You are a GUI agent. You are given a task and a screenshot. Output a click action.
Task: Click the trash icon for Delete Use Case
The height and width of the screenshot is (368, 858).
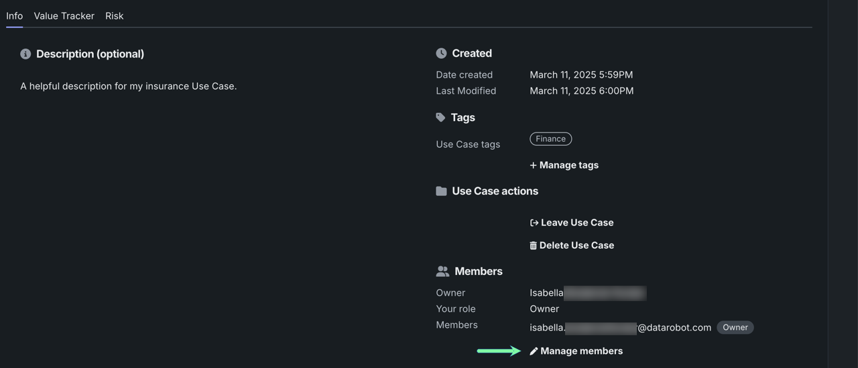click(533, 246)
